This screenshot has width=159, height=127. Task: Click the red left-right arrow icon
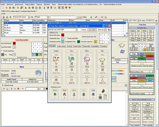[x=102, y=17]
